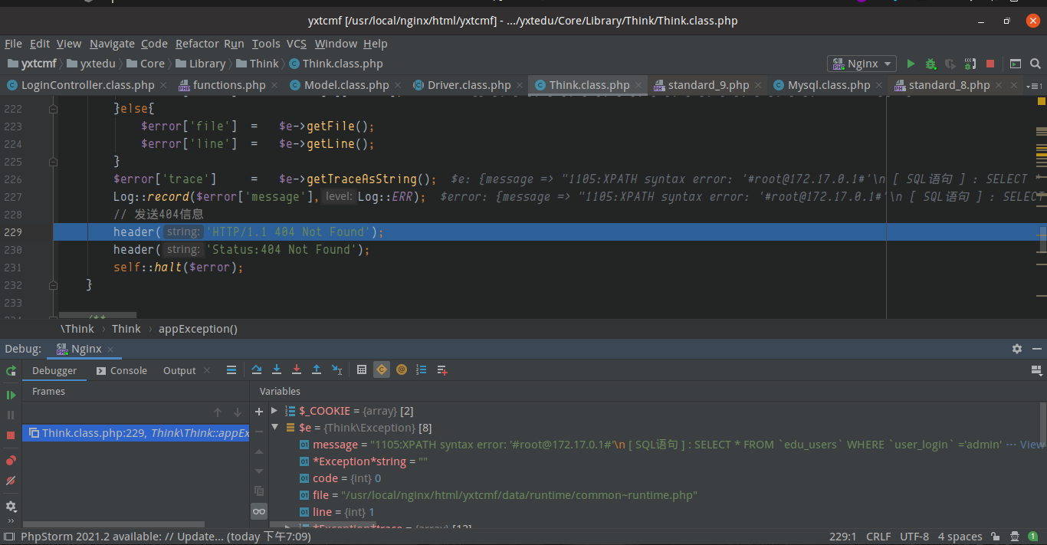This screenshot has height=545, width=1047.
Task: Toggle tool window bars icon bottom-left
Action: (8, 537)
